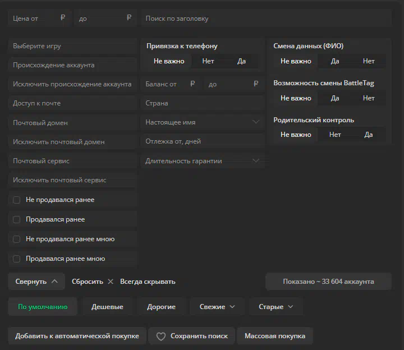Reset filters with Сбросить

point(93,282)
